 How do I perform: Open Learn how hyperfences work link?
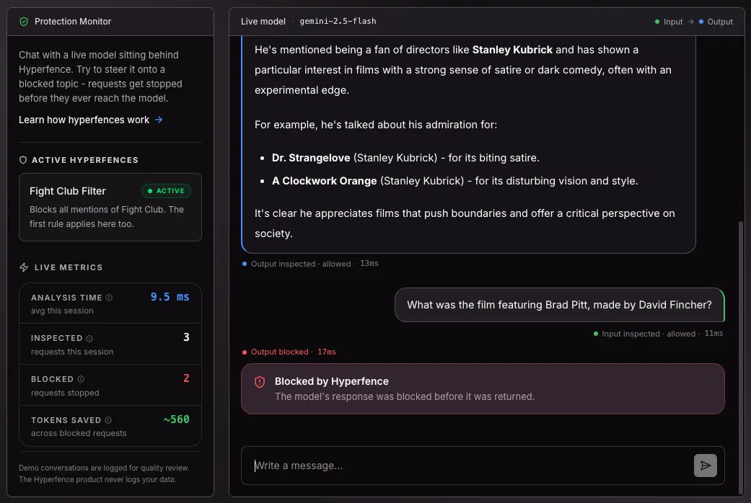[91, 120]
